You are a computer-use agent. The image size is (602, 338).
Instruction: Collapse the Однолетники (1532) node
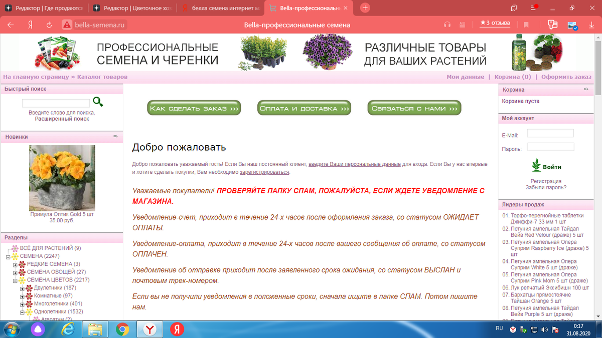(22, 312)
